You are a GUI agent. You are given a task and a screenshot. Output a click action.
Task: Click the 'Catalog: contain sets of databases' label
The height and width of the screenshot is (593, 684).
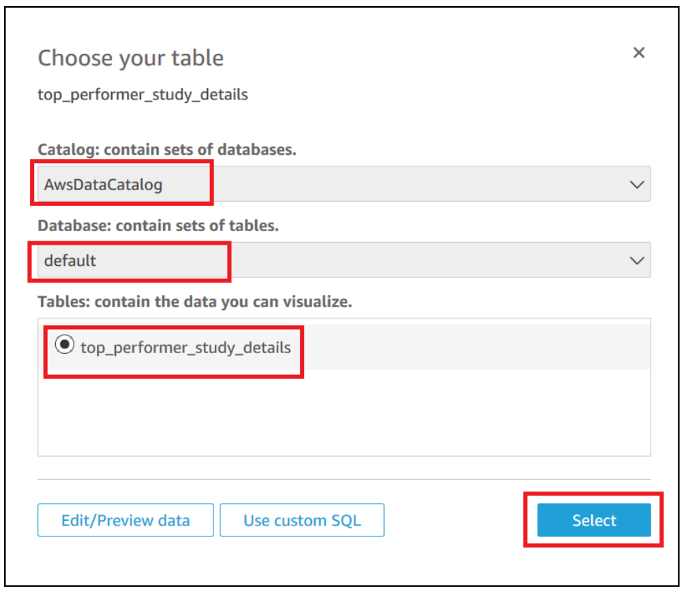point(167,150)
